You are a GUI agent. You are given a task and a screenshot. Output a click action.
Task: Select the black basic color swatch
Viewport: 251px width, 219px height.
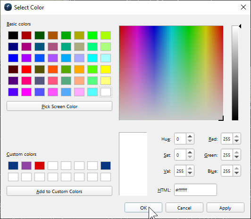coord(13,35)
